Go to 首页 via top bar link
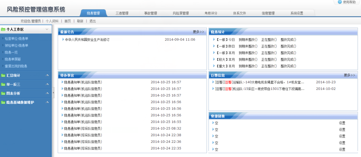Viewport: 361px width, 157px height. (68, 21)
